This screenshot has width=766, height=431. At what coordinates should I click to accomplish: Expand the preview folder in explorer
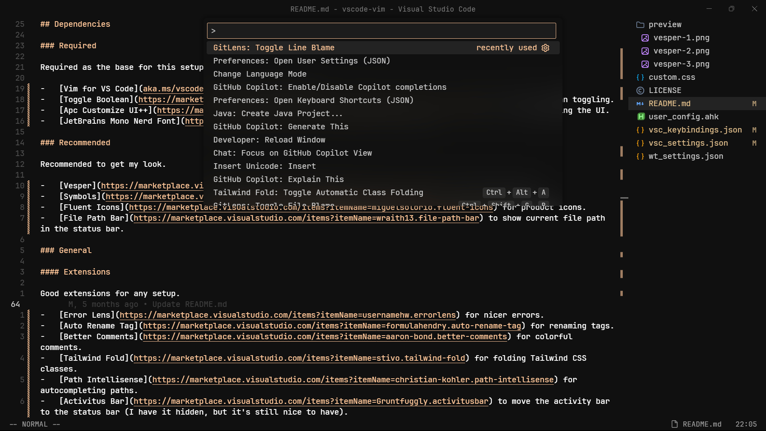pyautogui.click(x=697, y=25)
